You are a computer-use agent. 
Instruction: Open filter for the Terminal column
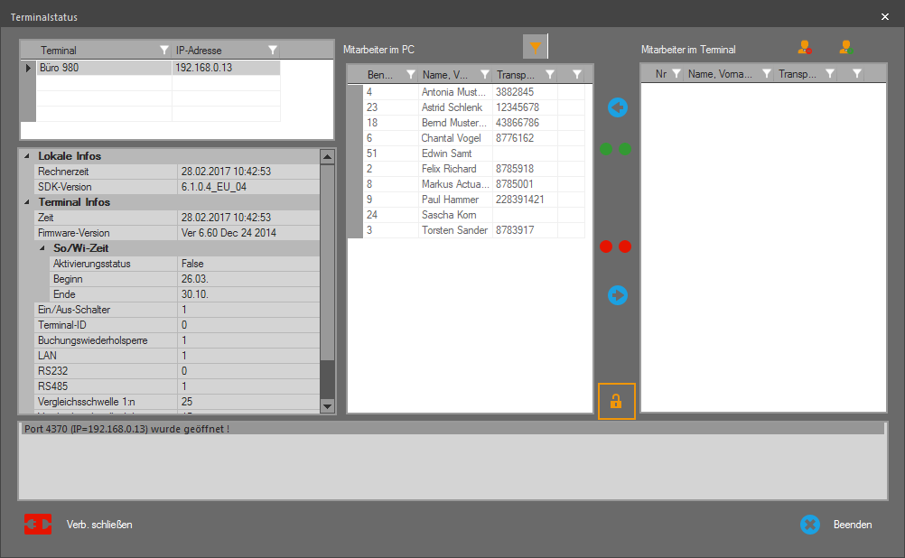coord(163,51)
